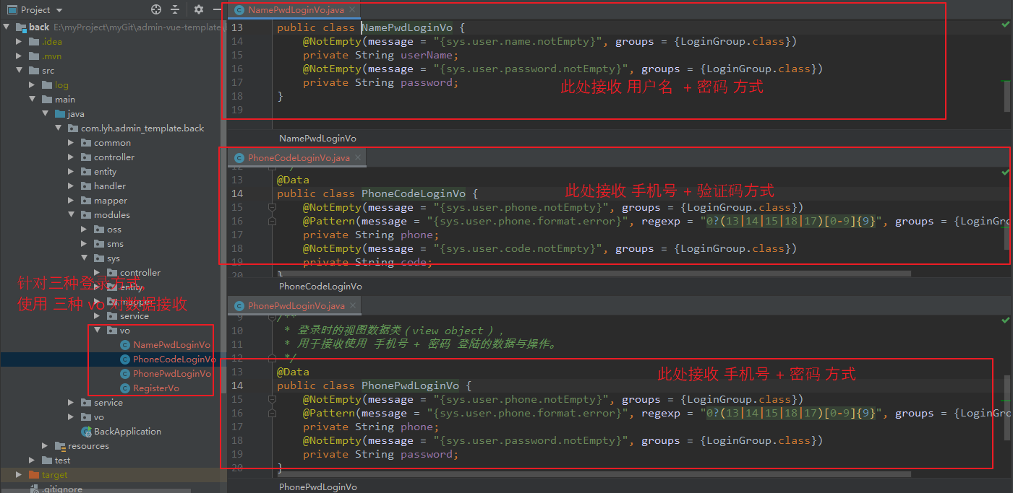1013x493 pixels.
Task: Click the Collapse All icon in the Project panel
Action: coord(175,9)
